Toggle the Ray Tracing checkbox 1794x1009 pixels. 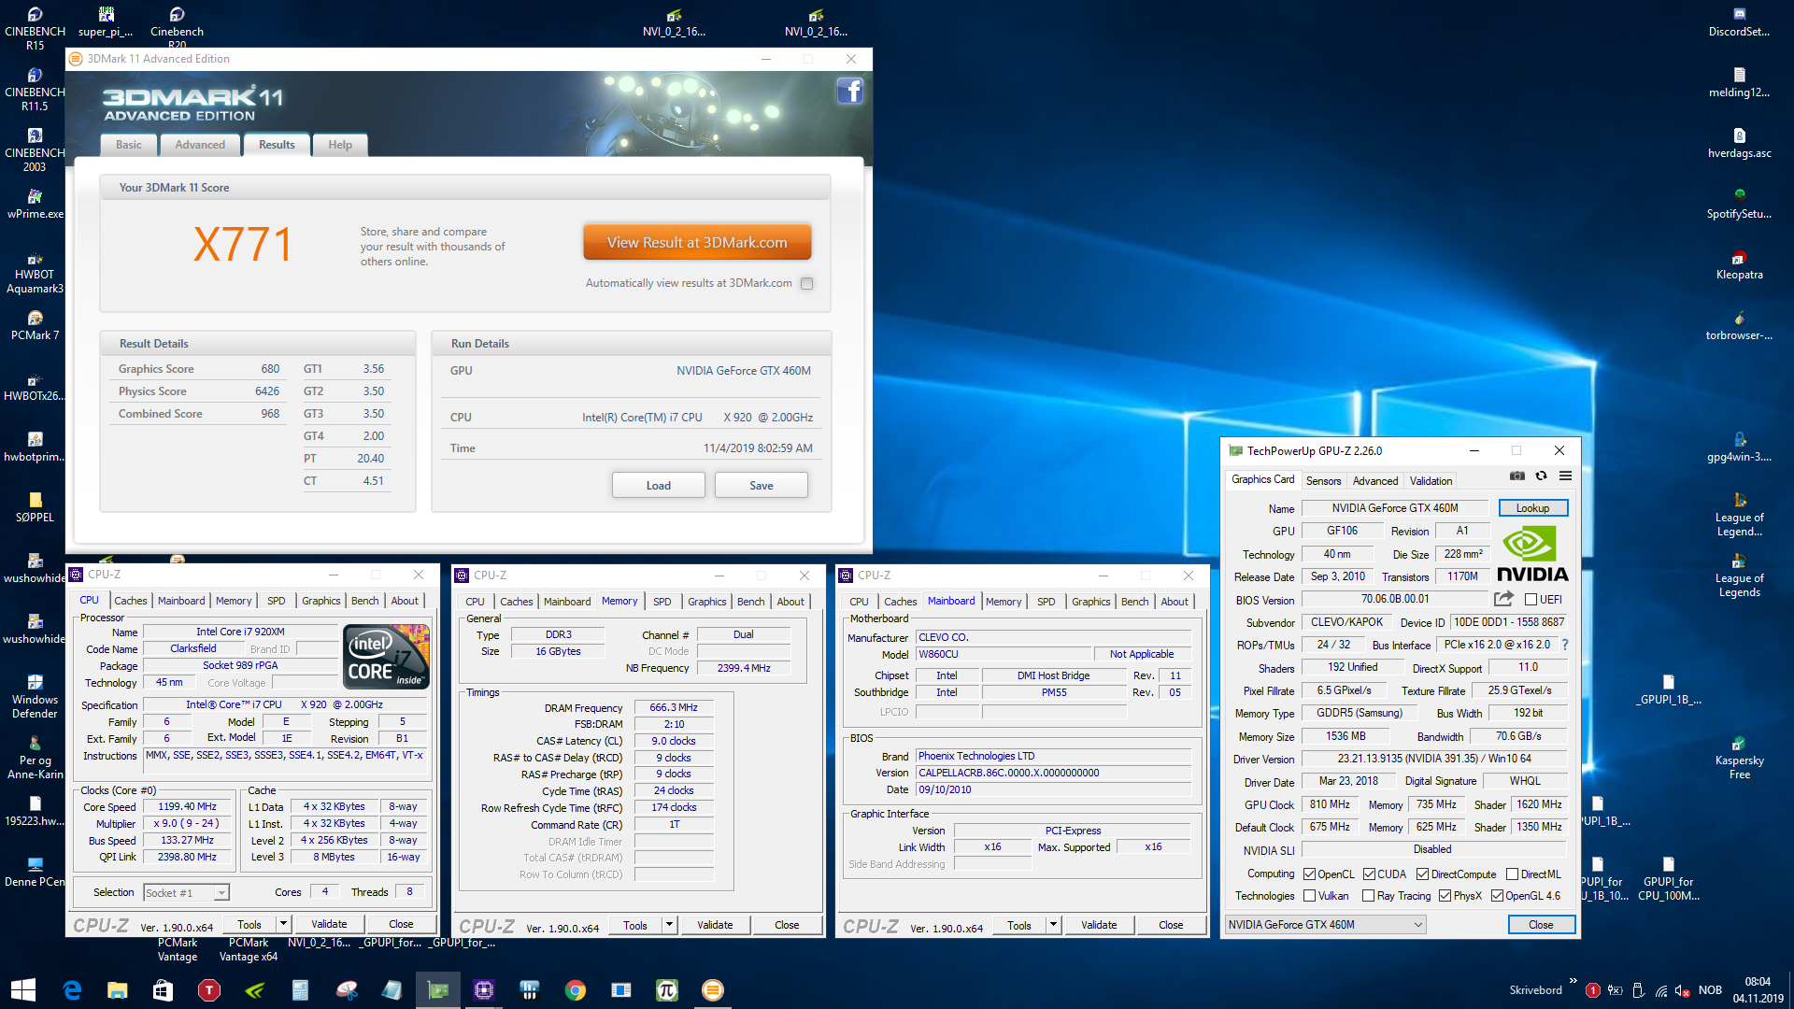[1369, 896]
